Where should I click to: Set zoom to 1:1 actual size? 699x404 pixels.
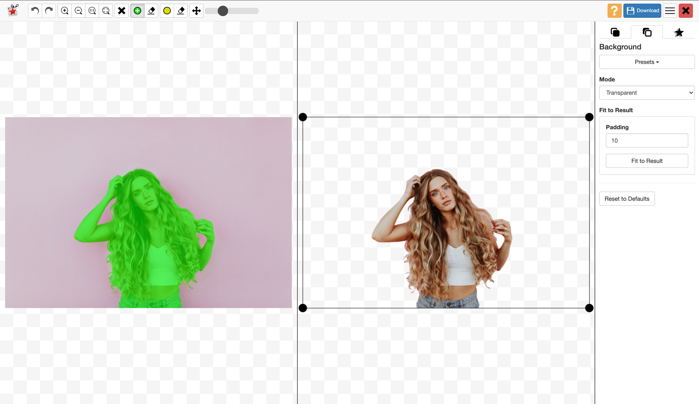(92, 11)
